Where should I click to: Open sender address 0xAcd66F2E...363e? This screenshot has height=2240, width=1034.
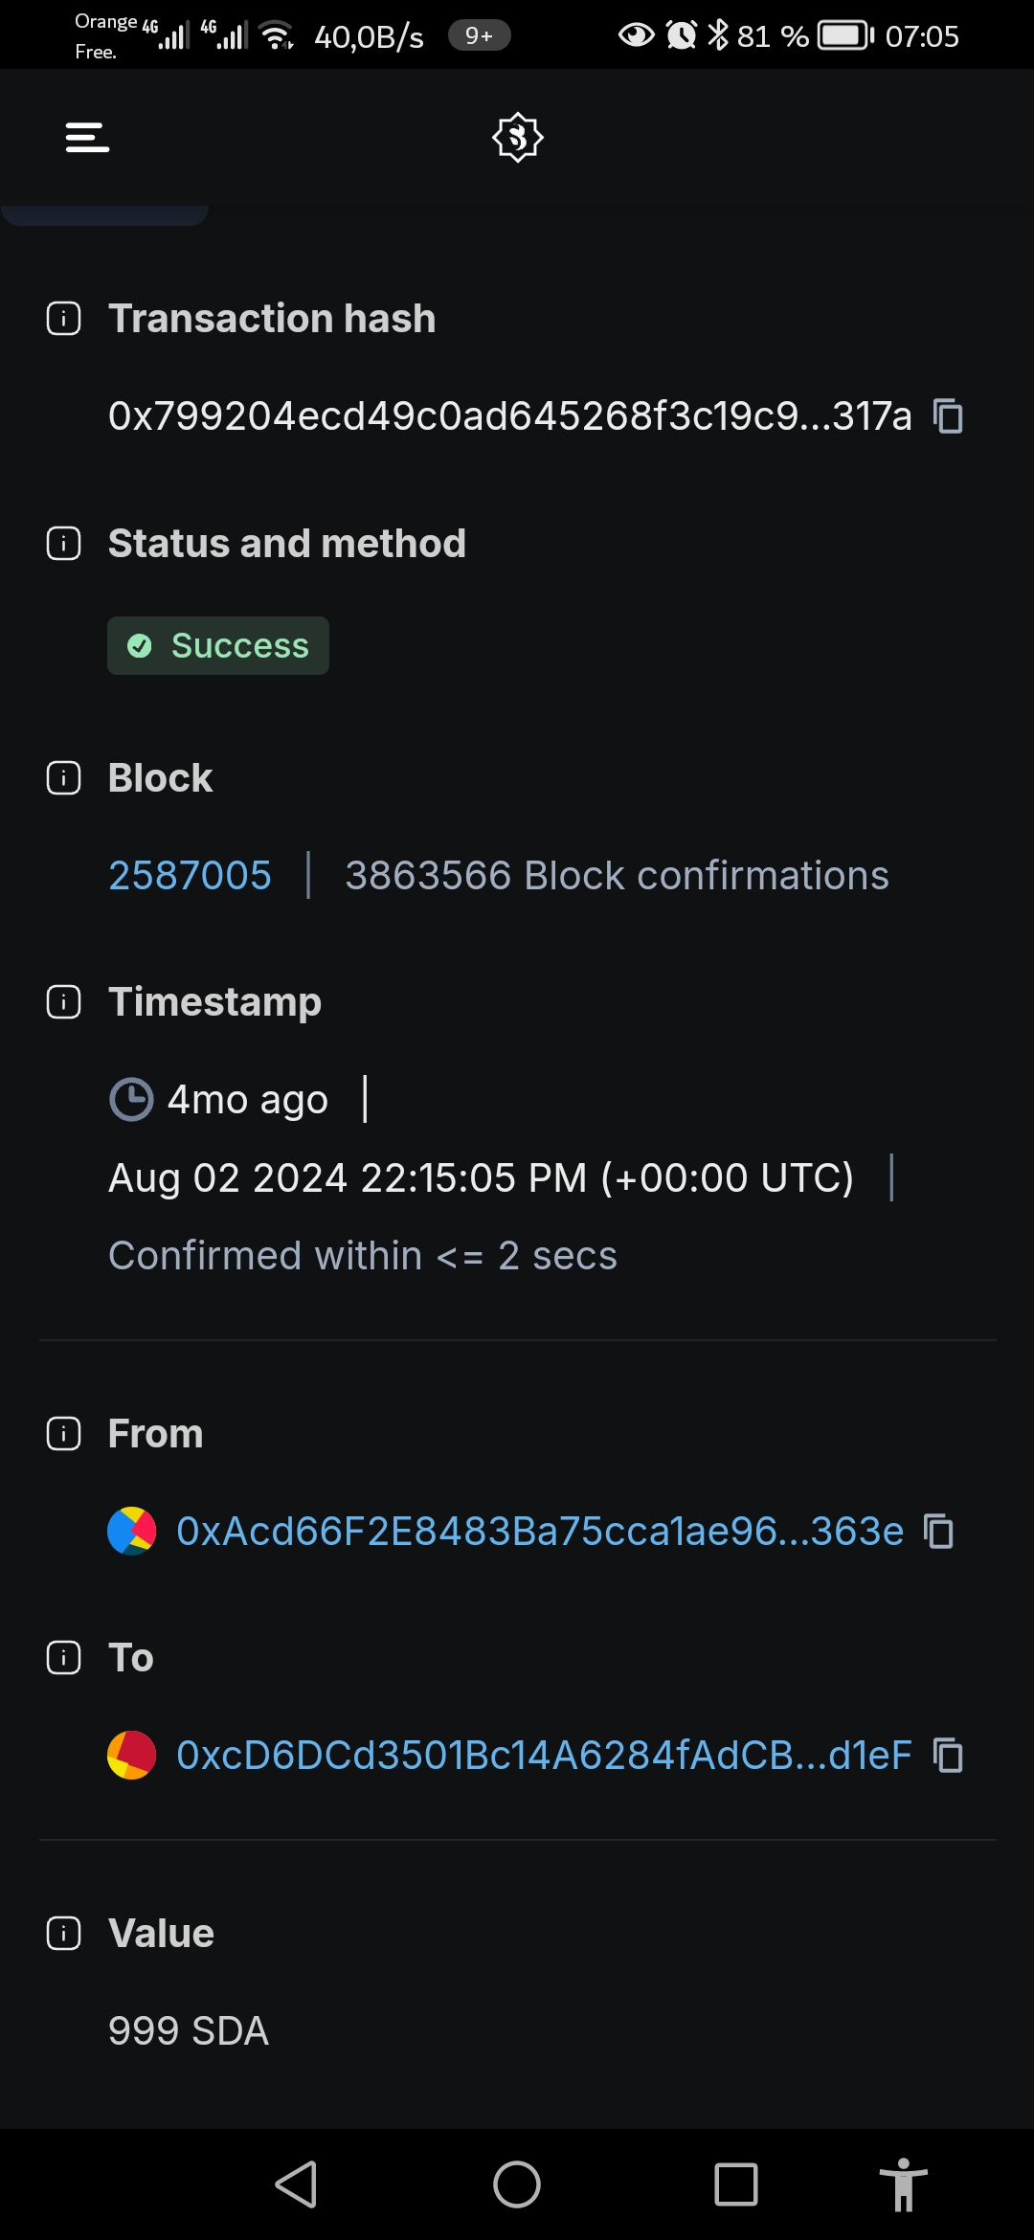point(539,1531)
